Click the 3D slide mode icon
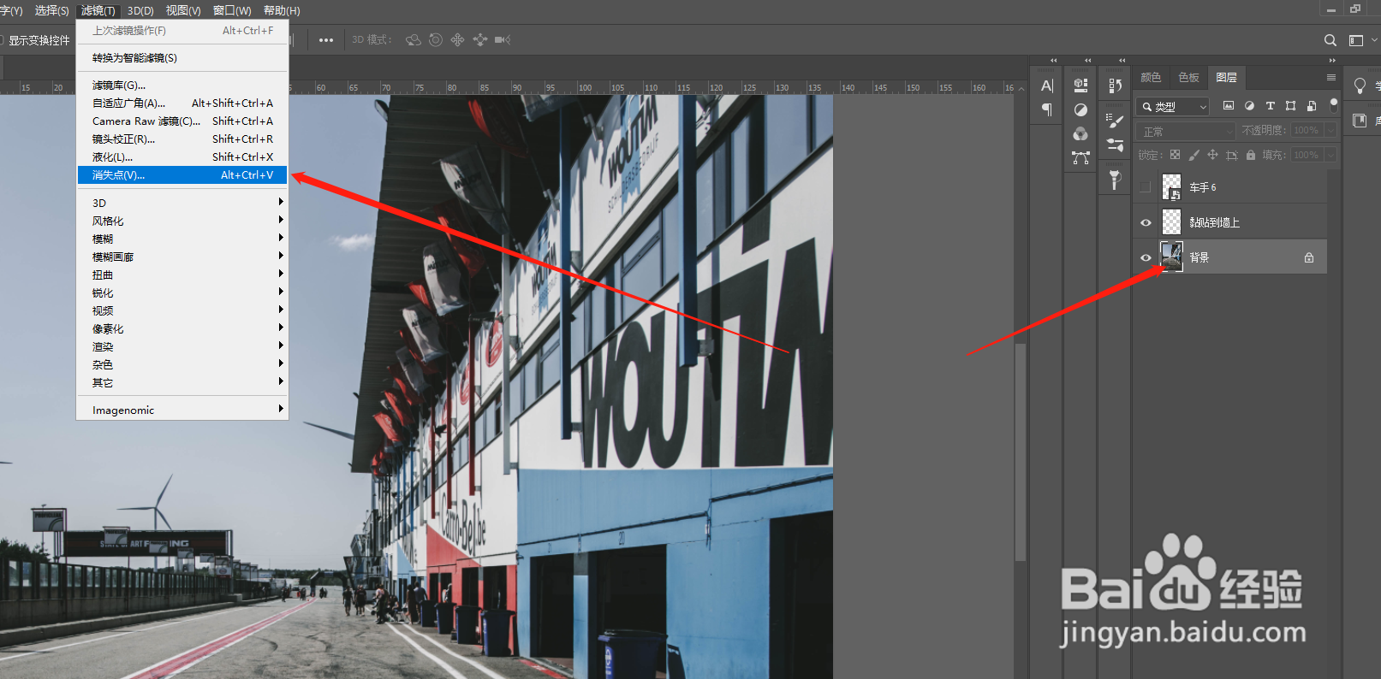Viewport: 1381px width, 679px height. pos(480,40)
